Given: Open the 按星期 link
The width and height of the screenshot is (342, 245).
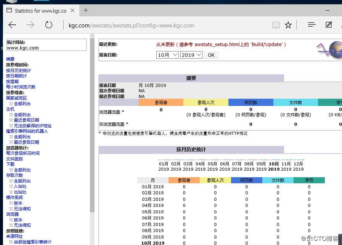Looking at the screenshot, I should click(x=12, y=82).
